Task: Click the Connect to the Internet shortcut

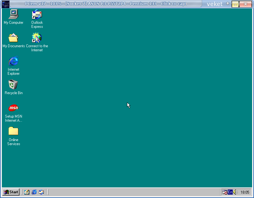Action: point(37,42)
